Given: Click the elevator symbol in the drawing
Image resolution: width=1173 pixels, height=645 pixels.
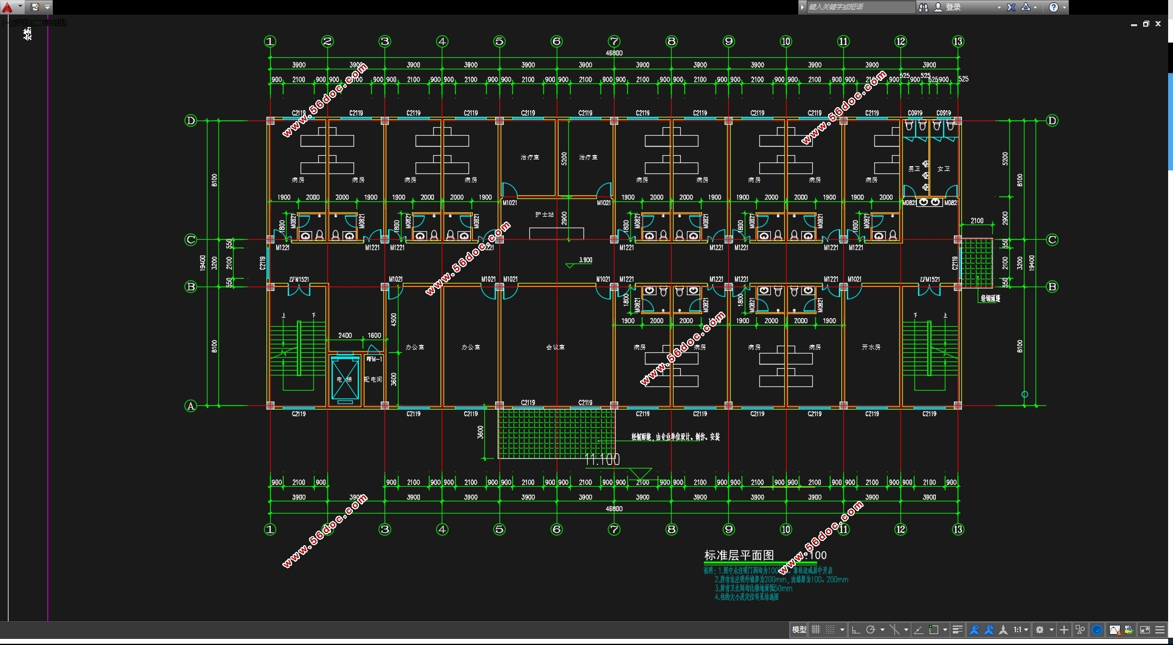Looking at the screenshot, I should (345, 379).
